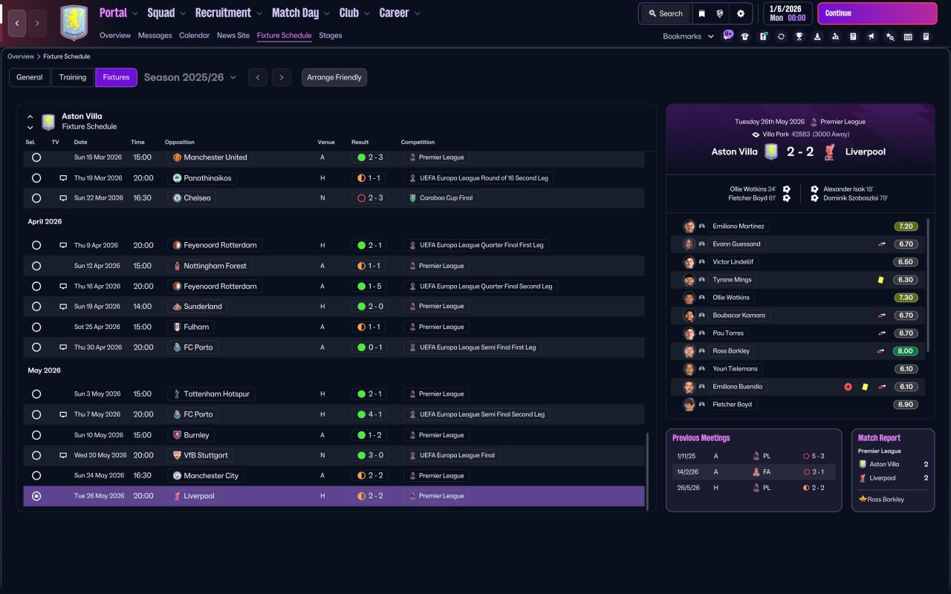Click the Continue button
Image resolution: width=951 pixels, height=594 pixels.
[877, 13]
